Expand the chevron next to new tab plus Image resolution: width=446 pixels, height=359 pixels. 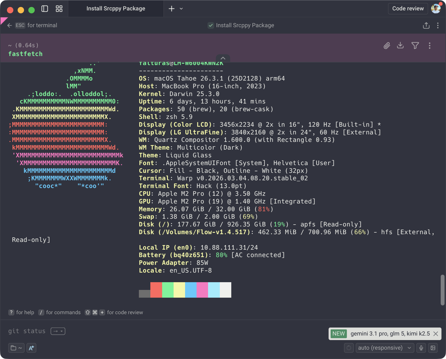pyautogui.click(x=181, y=9)
